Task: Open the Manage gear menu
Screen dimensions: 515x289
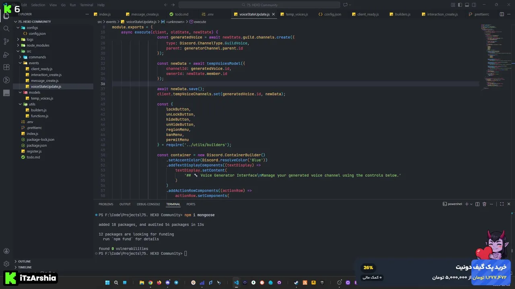Action: point(6,264)
